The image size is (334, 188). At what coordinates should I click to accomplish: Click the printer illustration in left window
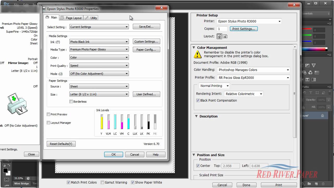[x=17, y=104]
